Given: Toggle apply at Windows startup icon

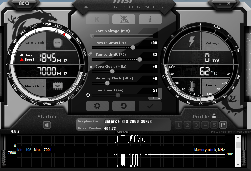Looking at the screenshot, I should [47, 125].
